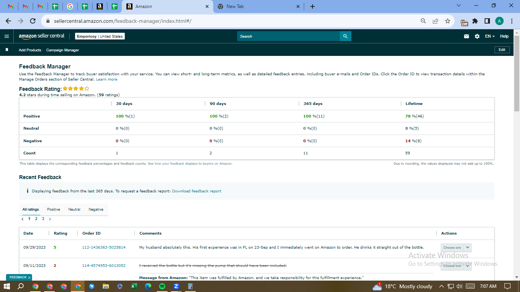Click the page vertical scrollbar down arrow
The height and width of the screenshot is (292, 520).
(x=517, y=277)
